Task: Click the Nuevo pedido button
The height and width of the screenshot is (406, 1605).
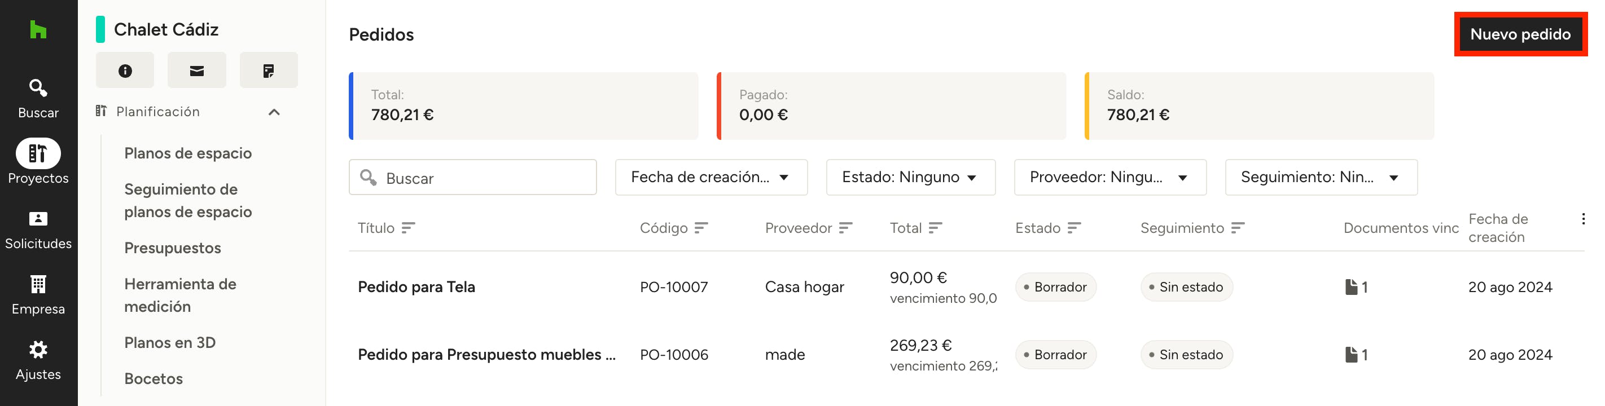Action: (1520, 34)
